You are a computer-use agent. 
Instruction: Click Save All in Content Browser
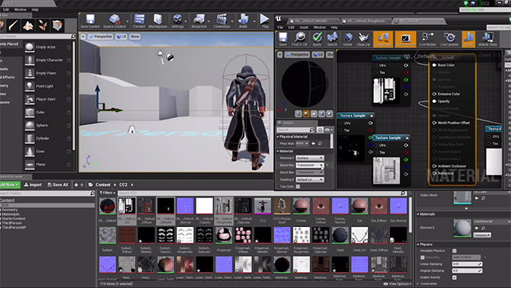point(58,184)
